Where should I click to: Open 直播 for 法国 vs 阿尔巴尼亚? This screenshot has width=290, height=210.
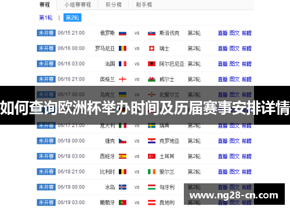click(223, 64)
